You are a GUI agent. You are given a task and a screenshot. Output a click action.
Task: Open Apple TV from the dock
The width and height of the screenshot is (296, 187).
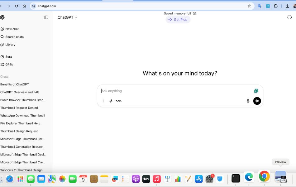pyautogui.click(x=146, y=179)
